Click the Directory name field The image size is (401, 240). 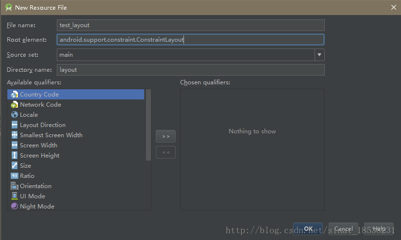[190, 70]
